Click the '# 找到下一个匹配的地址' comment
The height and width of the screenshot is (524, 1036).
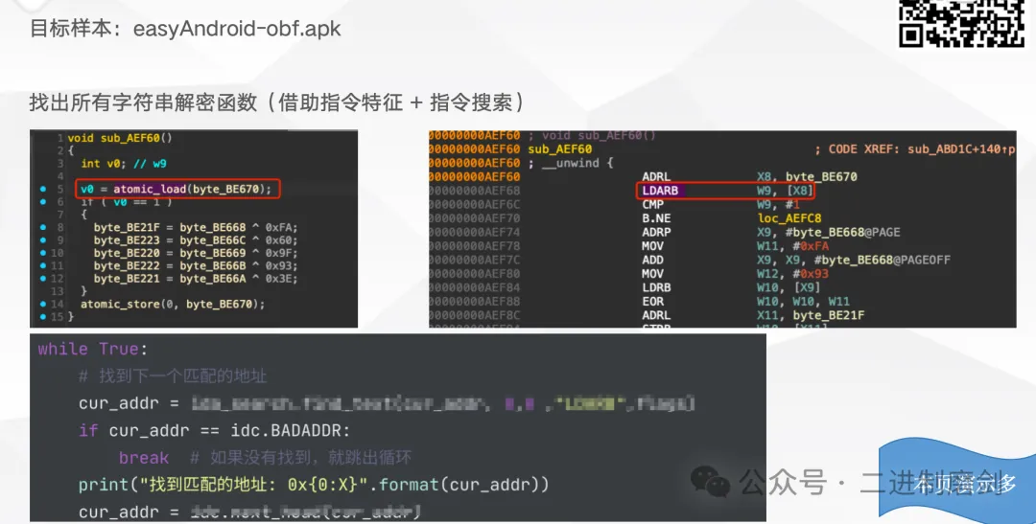coord(173,376)
